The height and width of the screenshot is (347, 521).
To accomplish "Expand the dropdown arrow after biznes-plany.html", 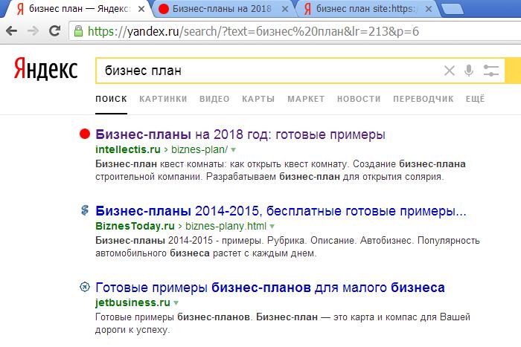I will [x=272, y=225].
